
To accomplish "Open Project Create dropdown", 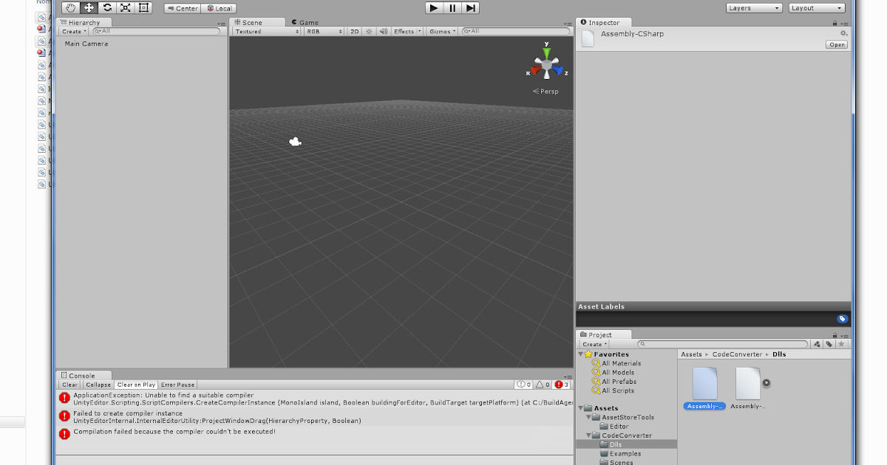I will (x=594, y=344).
